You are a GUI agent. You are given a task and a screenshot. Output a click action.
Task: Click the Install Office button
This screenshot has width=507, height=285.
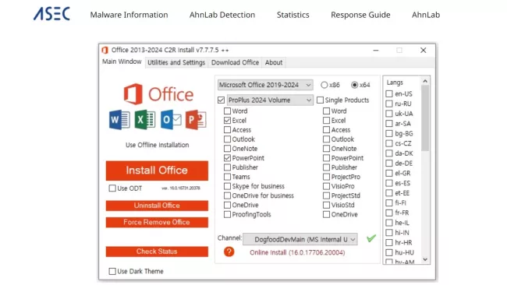point(157,171)
